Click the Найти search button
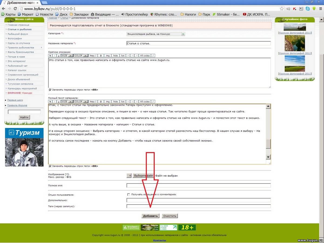Screen dimensions: 324x243 (24, 117)
